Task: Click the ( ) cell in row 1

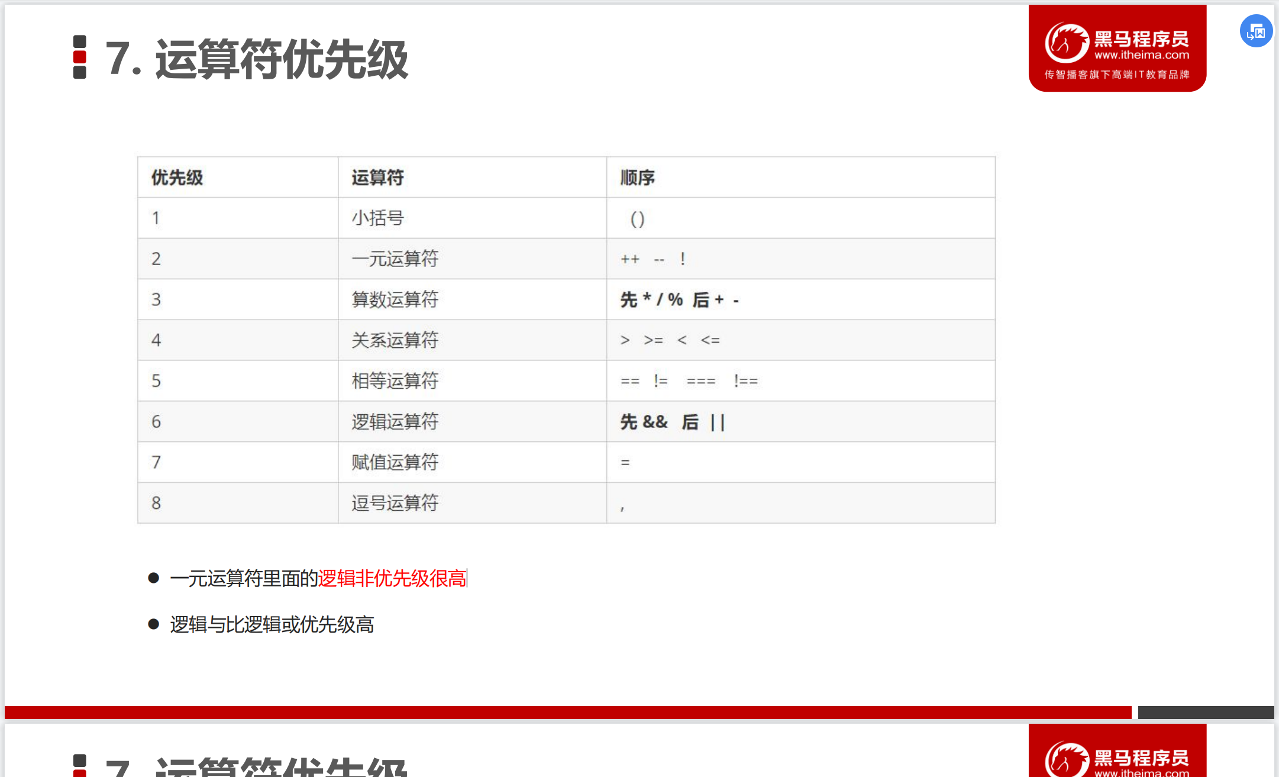Action: pyautogui.click(x=800, y=218)
